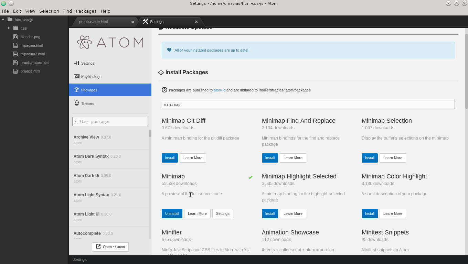Click the Keybindings keyboard icon

point(76,76)
